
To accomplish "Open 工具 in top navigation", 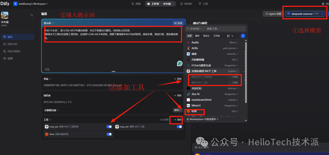I will 203,4.
